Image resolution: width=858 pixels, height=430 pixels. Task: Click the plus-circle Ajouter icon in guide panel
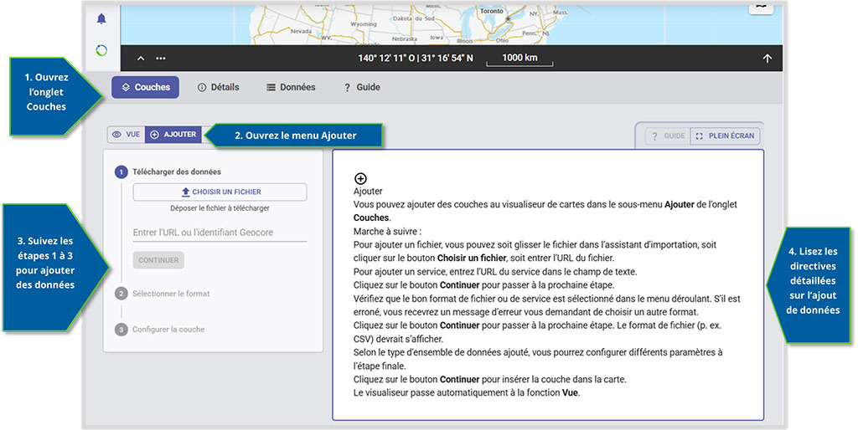pyautogui.click(x=360, y=179)
